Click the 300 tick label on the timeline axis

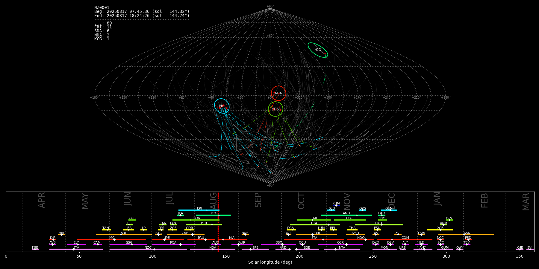point(446,256)
